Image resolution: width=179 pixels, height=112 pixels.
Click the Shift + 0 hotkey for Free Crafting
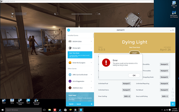pos(126,96)
